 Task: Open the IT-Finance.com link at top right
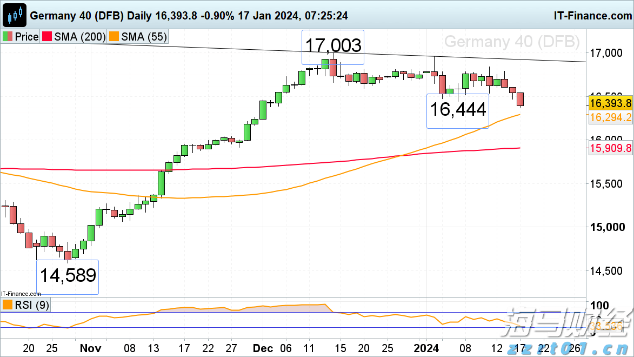pos(592,15)
